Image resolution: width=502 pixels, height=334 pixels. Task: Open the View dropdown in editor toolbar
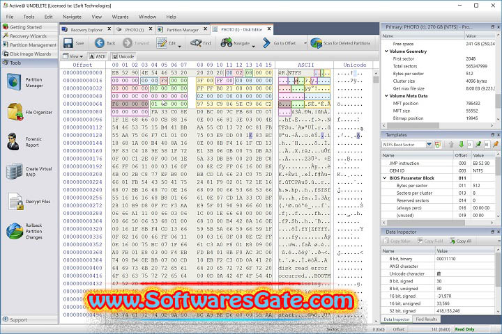73,56
